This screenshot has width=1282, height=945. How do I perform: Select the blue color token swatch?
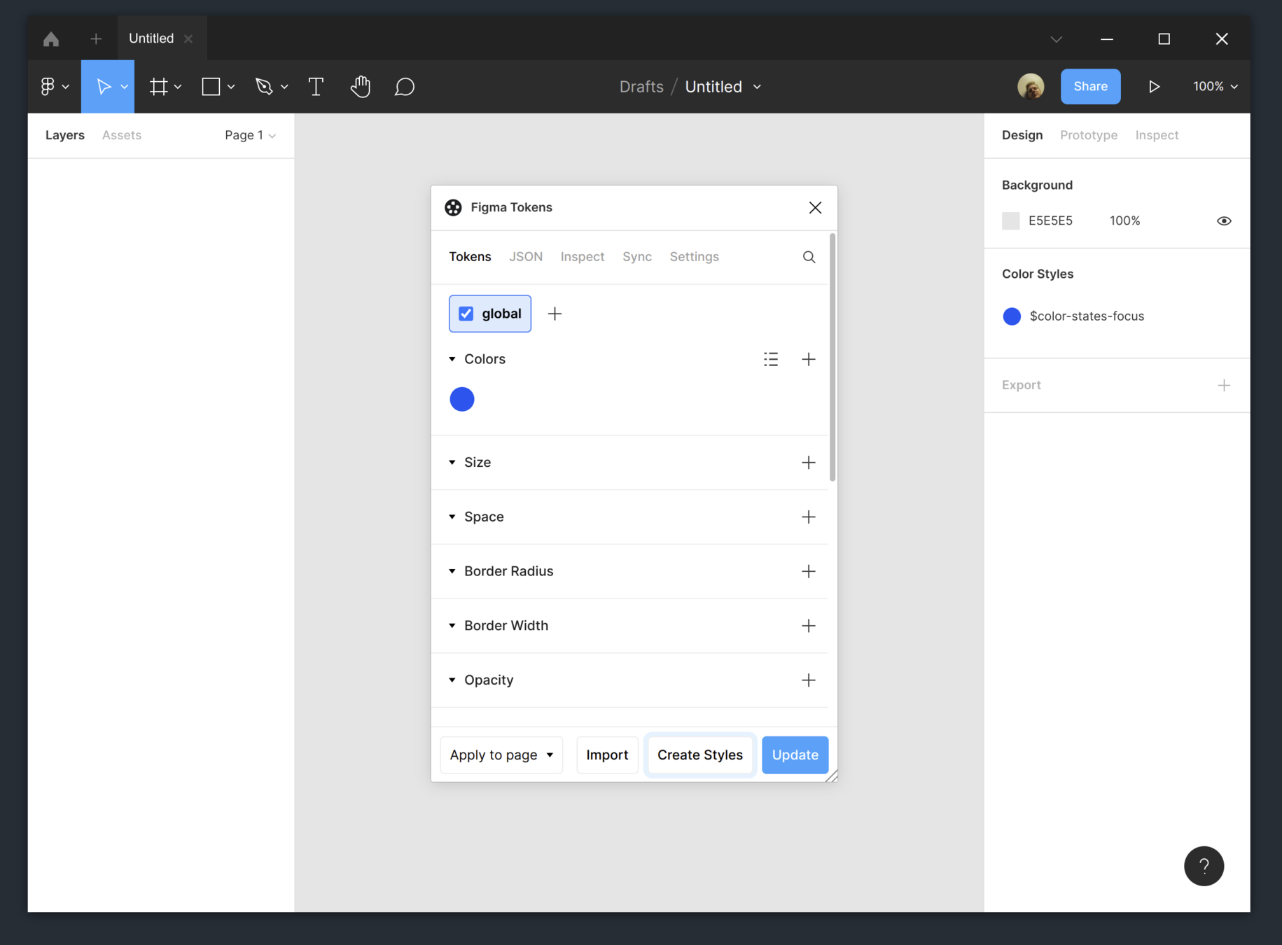(x=462, y=399)
